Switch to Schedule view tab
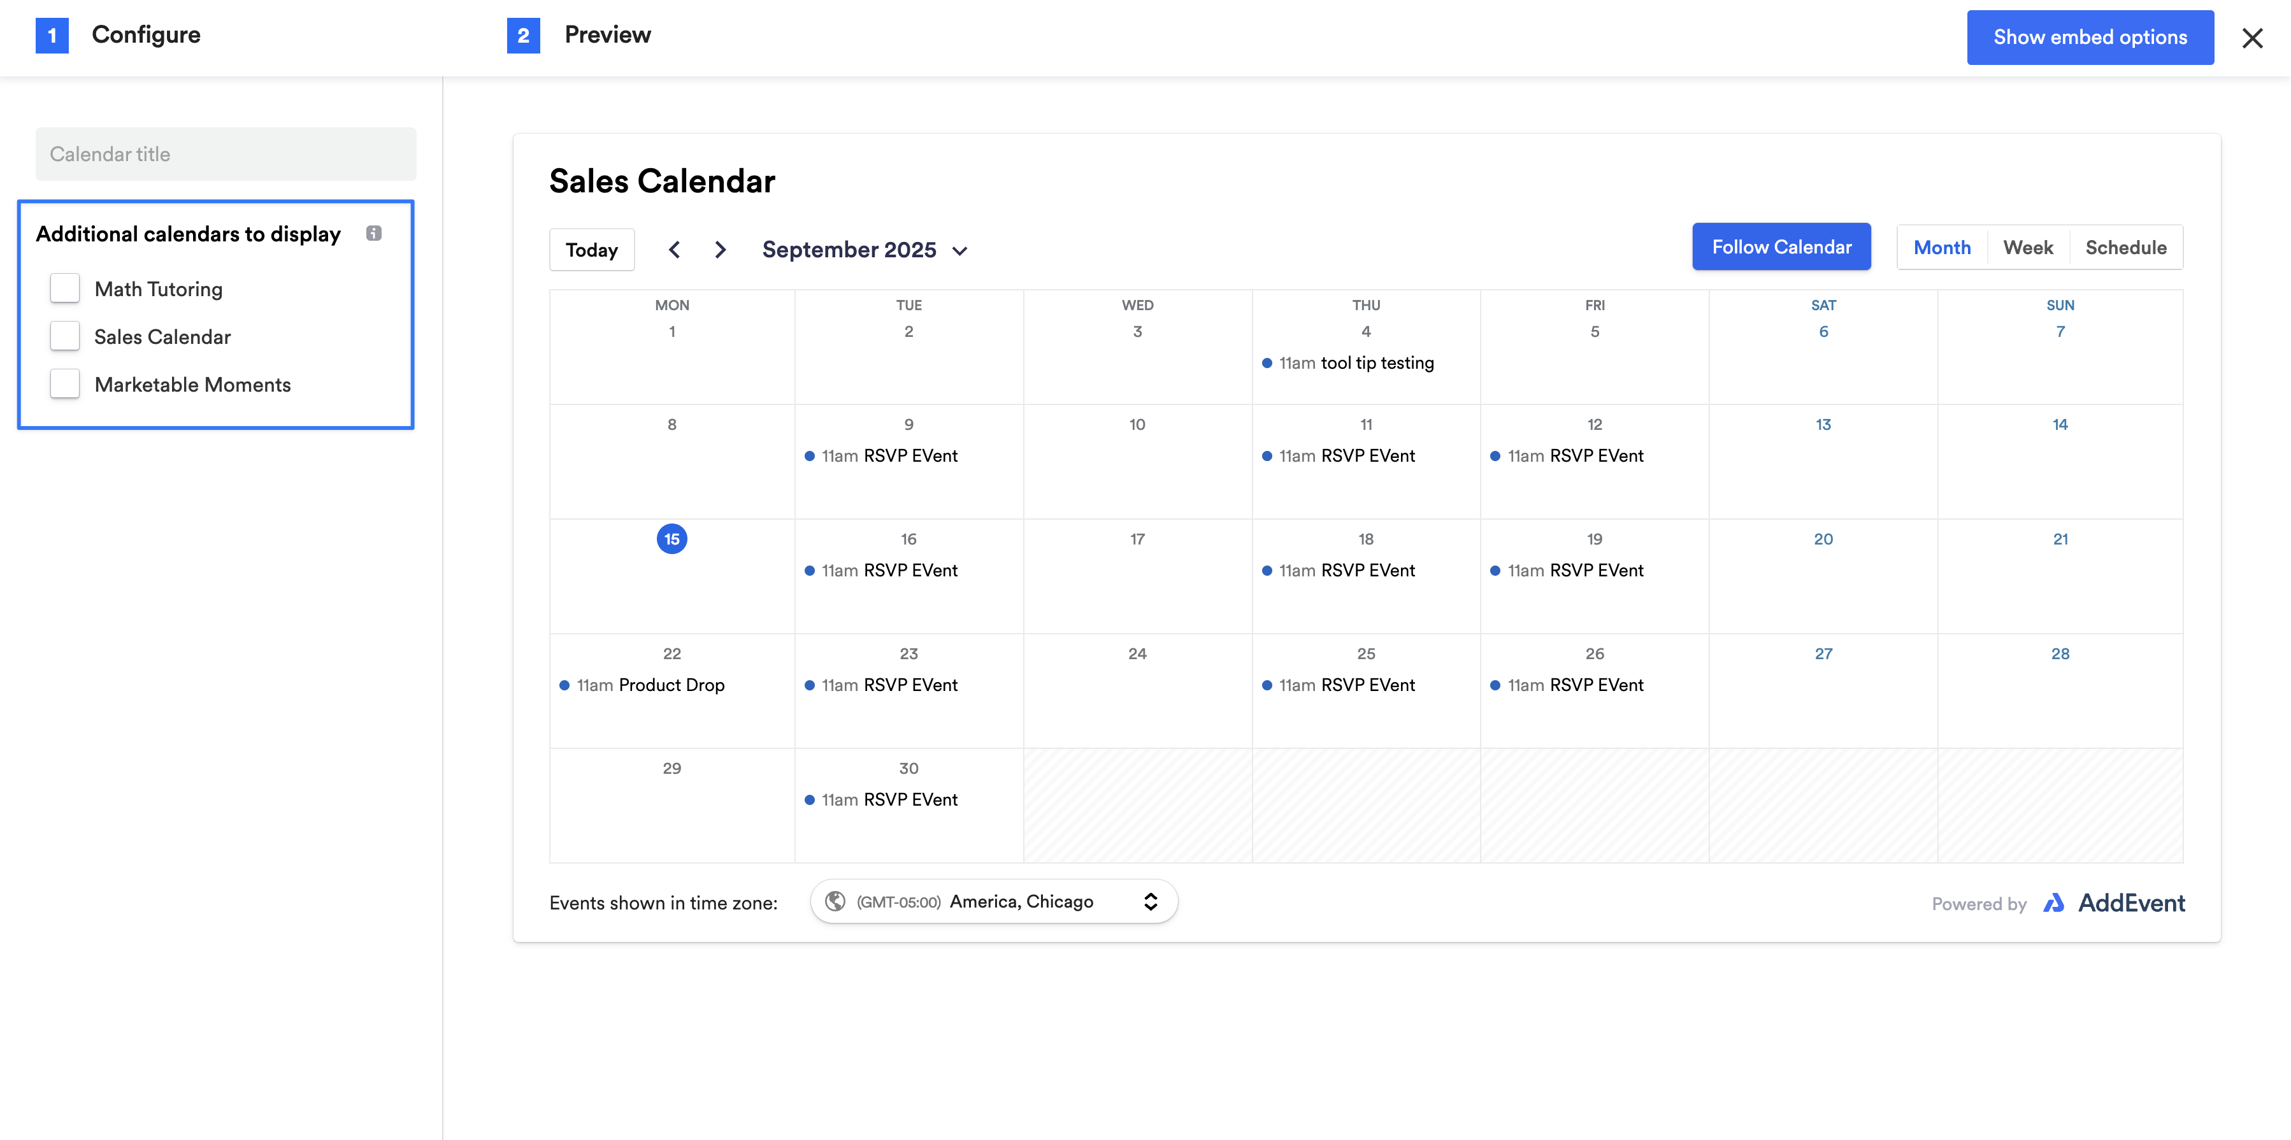Viewport: 2291px width, 1140px height. (2125, 248)
